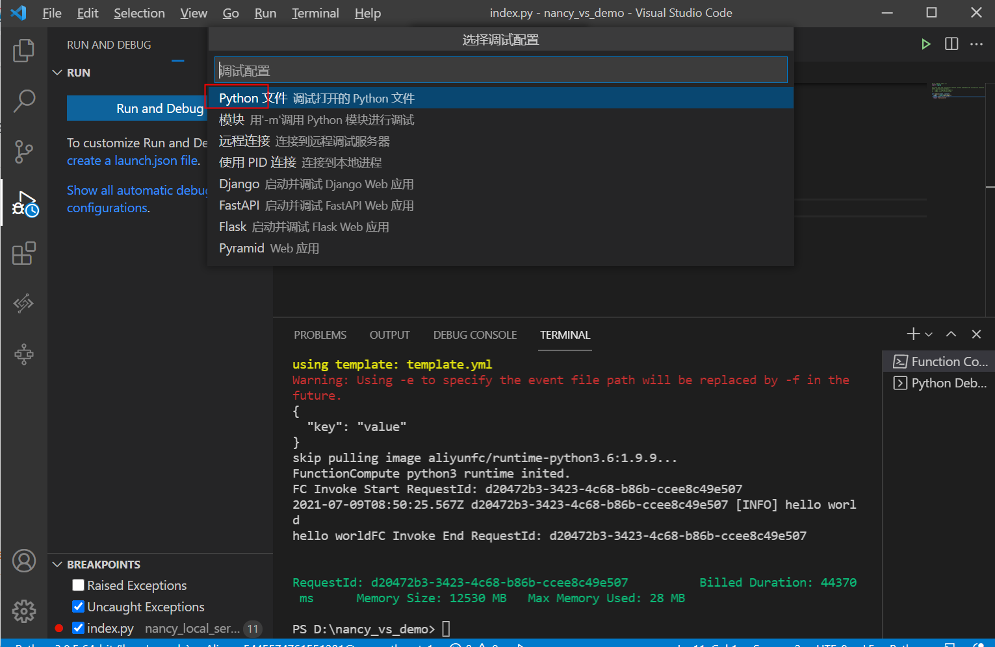Click the Run and Debug button
This screenshot has height=647, width=995.
(137, 108)
